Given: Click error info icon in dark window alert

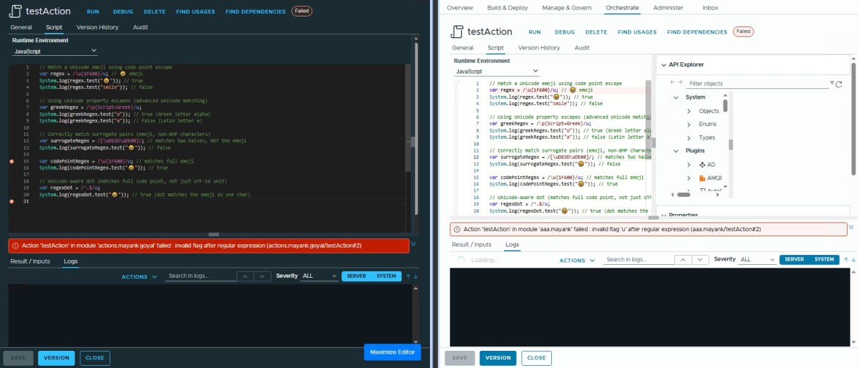Looking at the screenshot, I should coord(15,246).
